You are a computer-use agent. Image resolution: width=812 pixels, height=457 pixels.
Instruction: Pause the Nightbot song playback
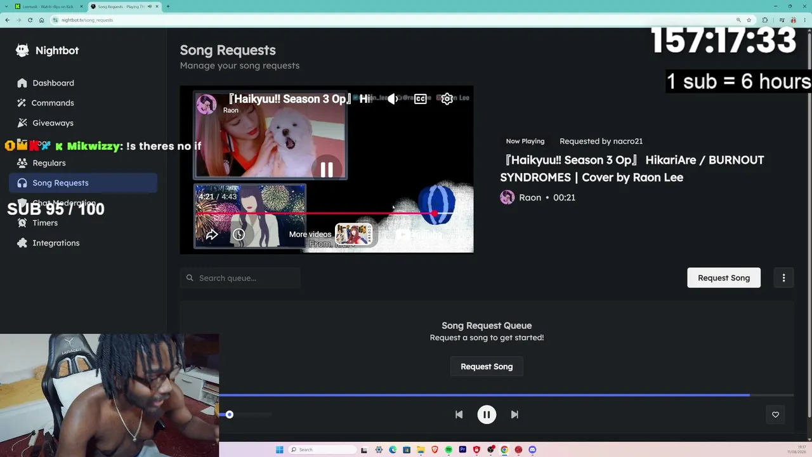[x=487, y=414]
